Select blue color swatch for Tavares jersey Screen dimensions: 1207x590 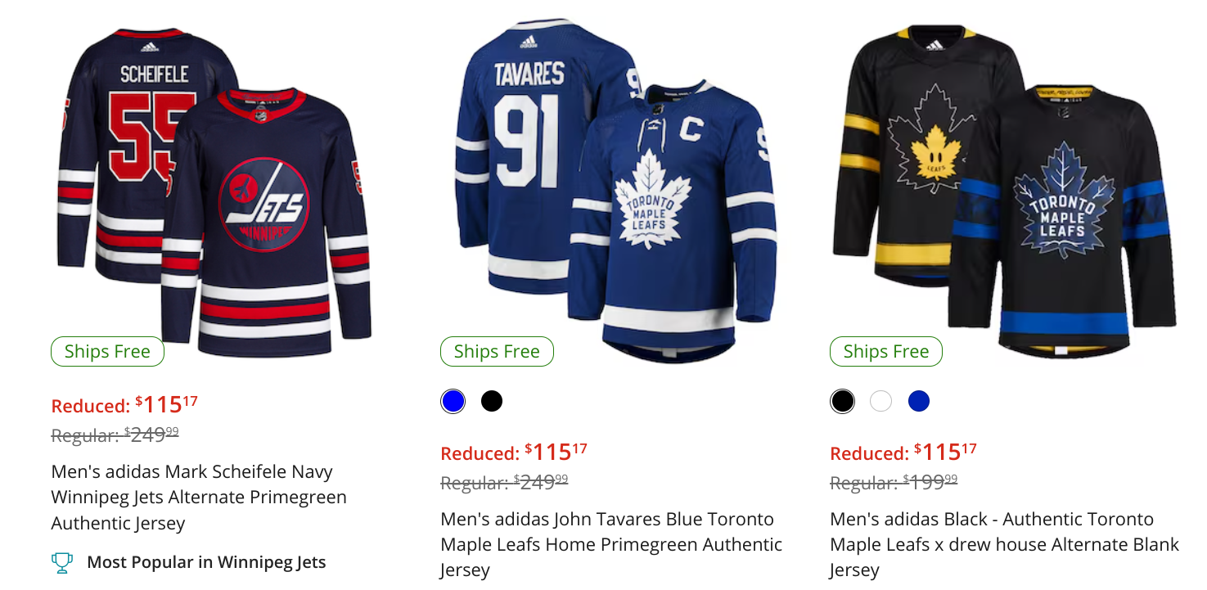(x=453, y=401)
